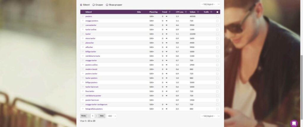This screenshot has width=303, height=127.
Task: Click previous page arrow in pagination
Action: 89,116
